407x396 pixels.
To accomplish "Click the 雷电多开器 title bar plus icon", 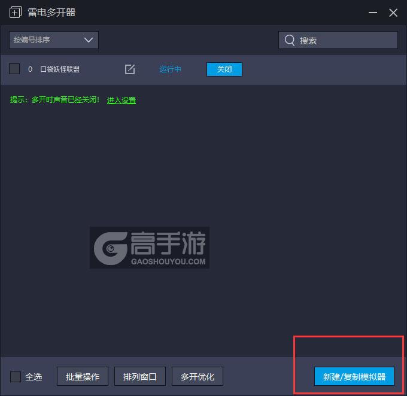I will click(16, 13).
